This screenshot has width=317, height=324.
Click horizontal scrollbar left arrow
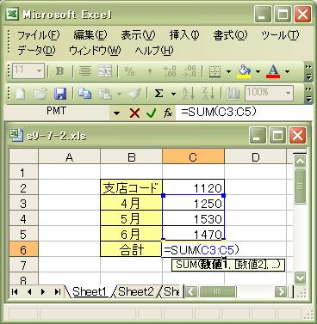191,292
